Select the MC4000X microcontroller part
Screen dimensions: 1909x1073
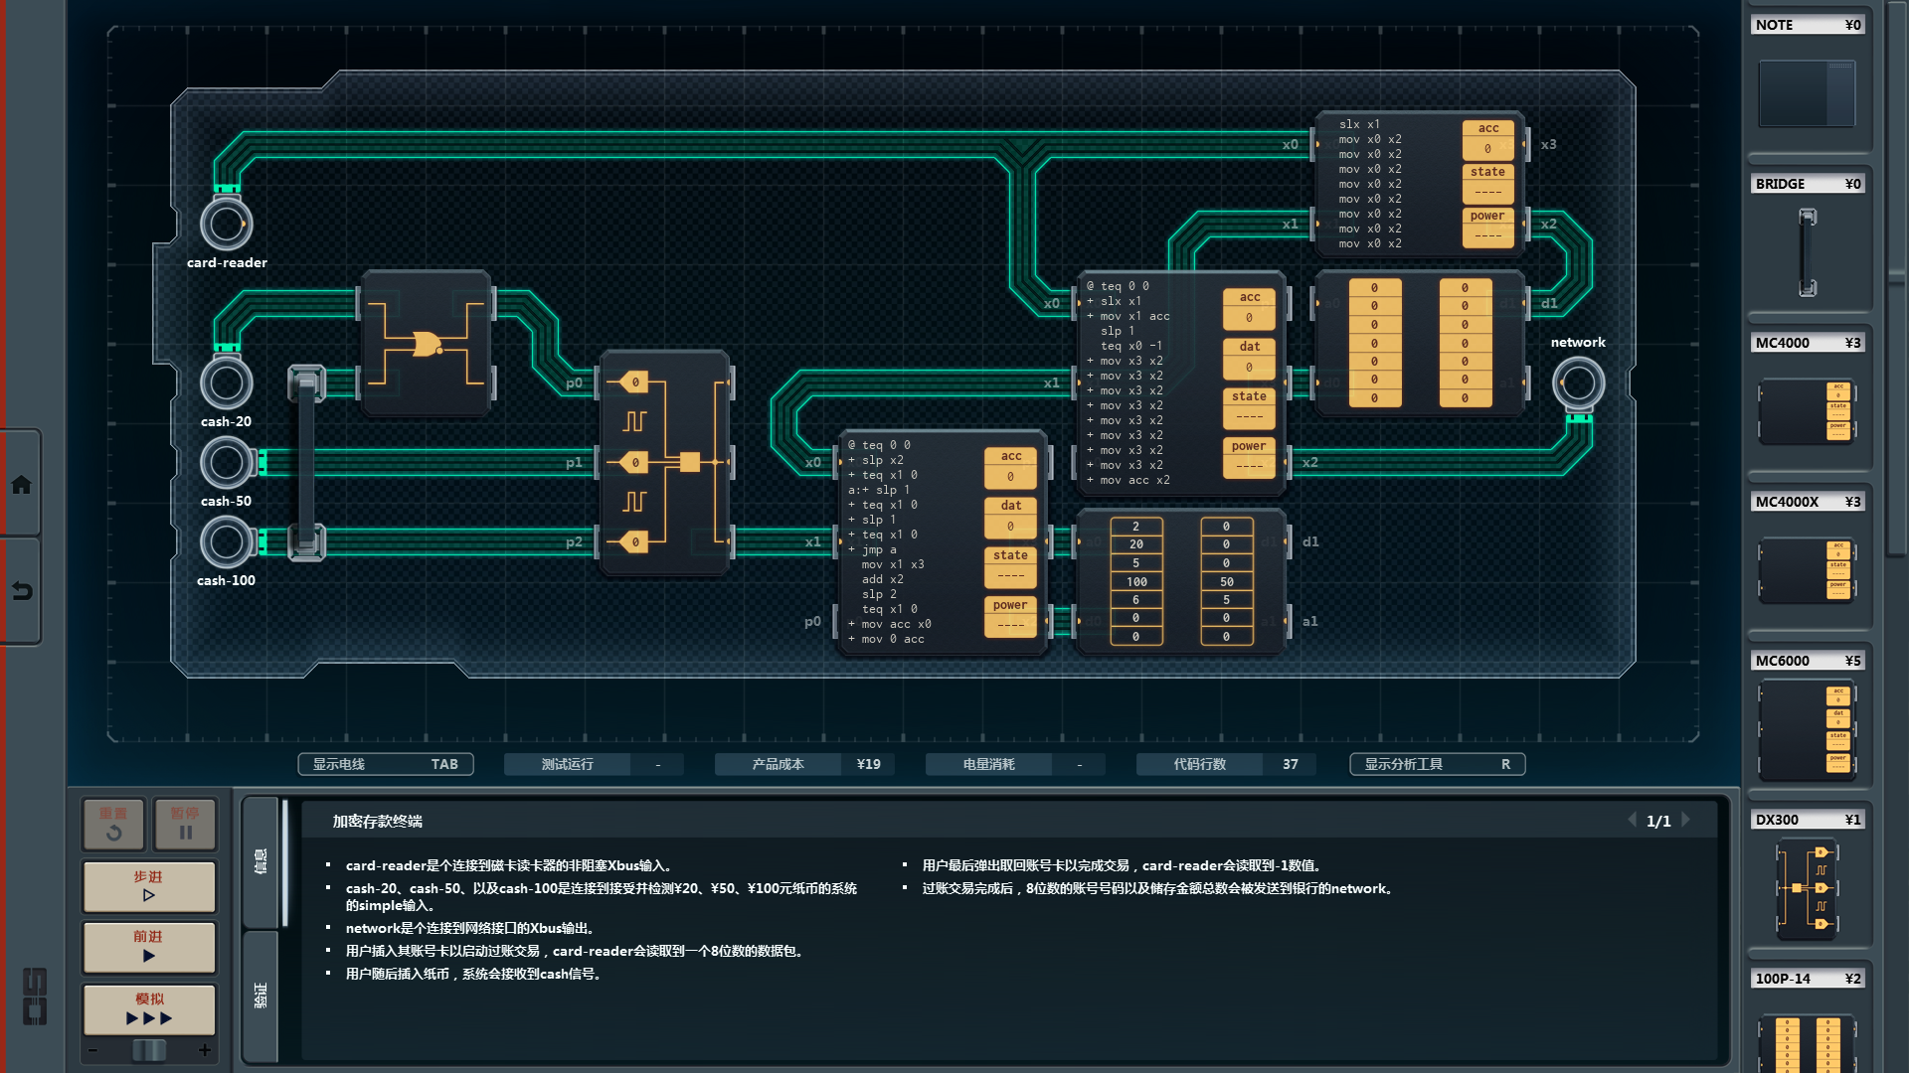pos(1807,570)
